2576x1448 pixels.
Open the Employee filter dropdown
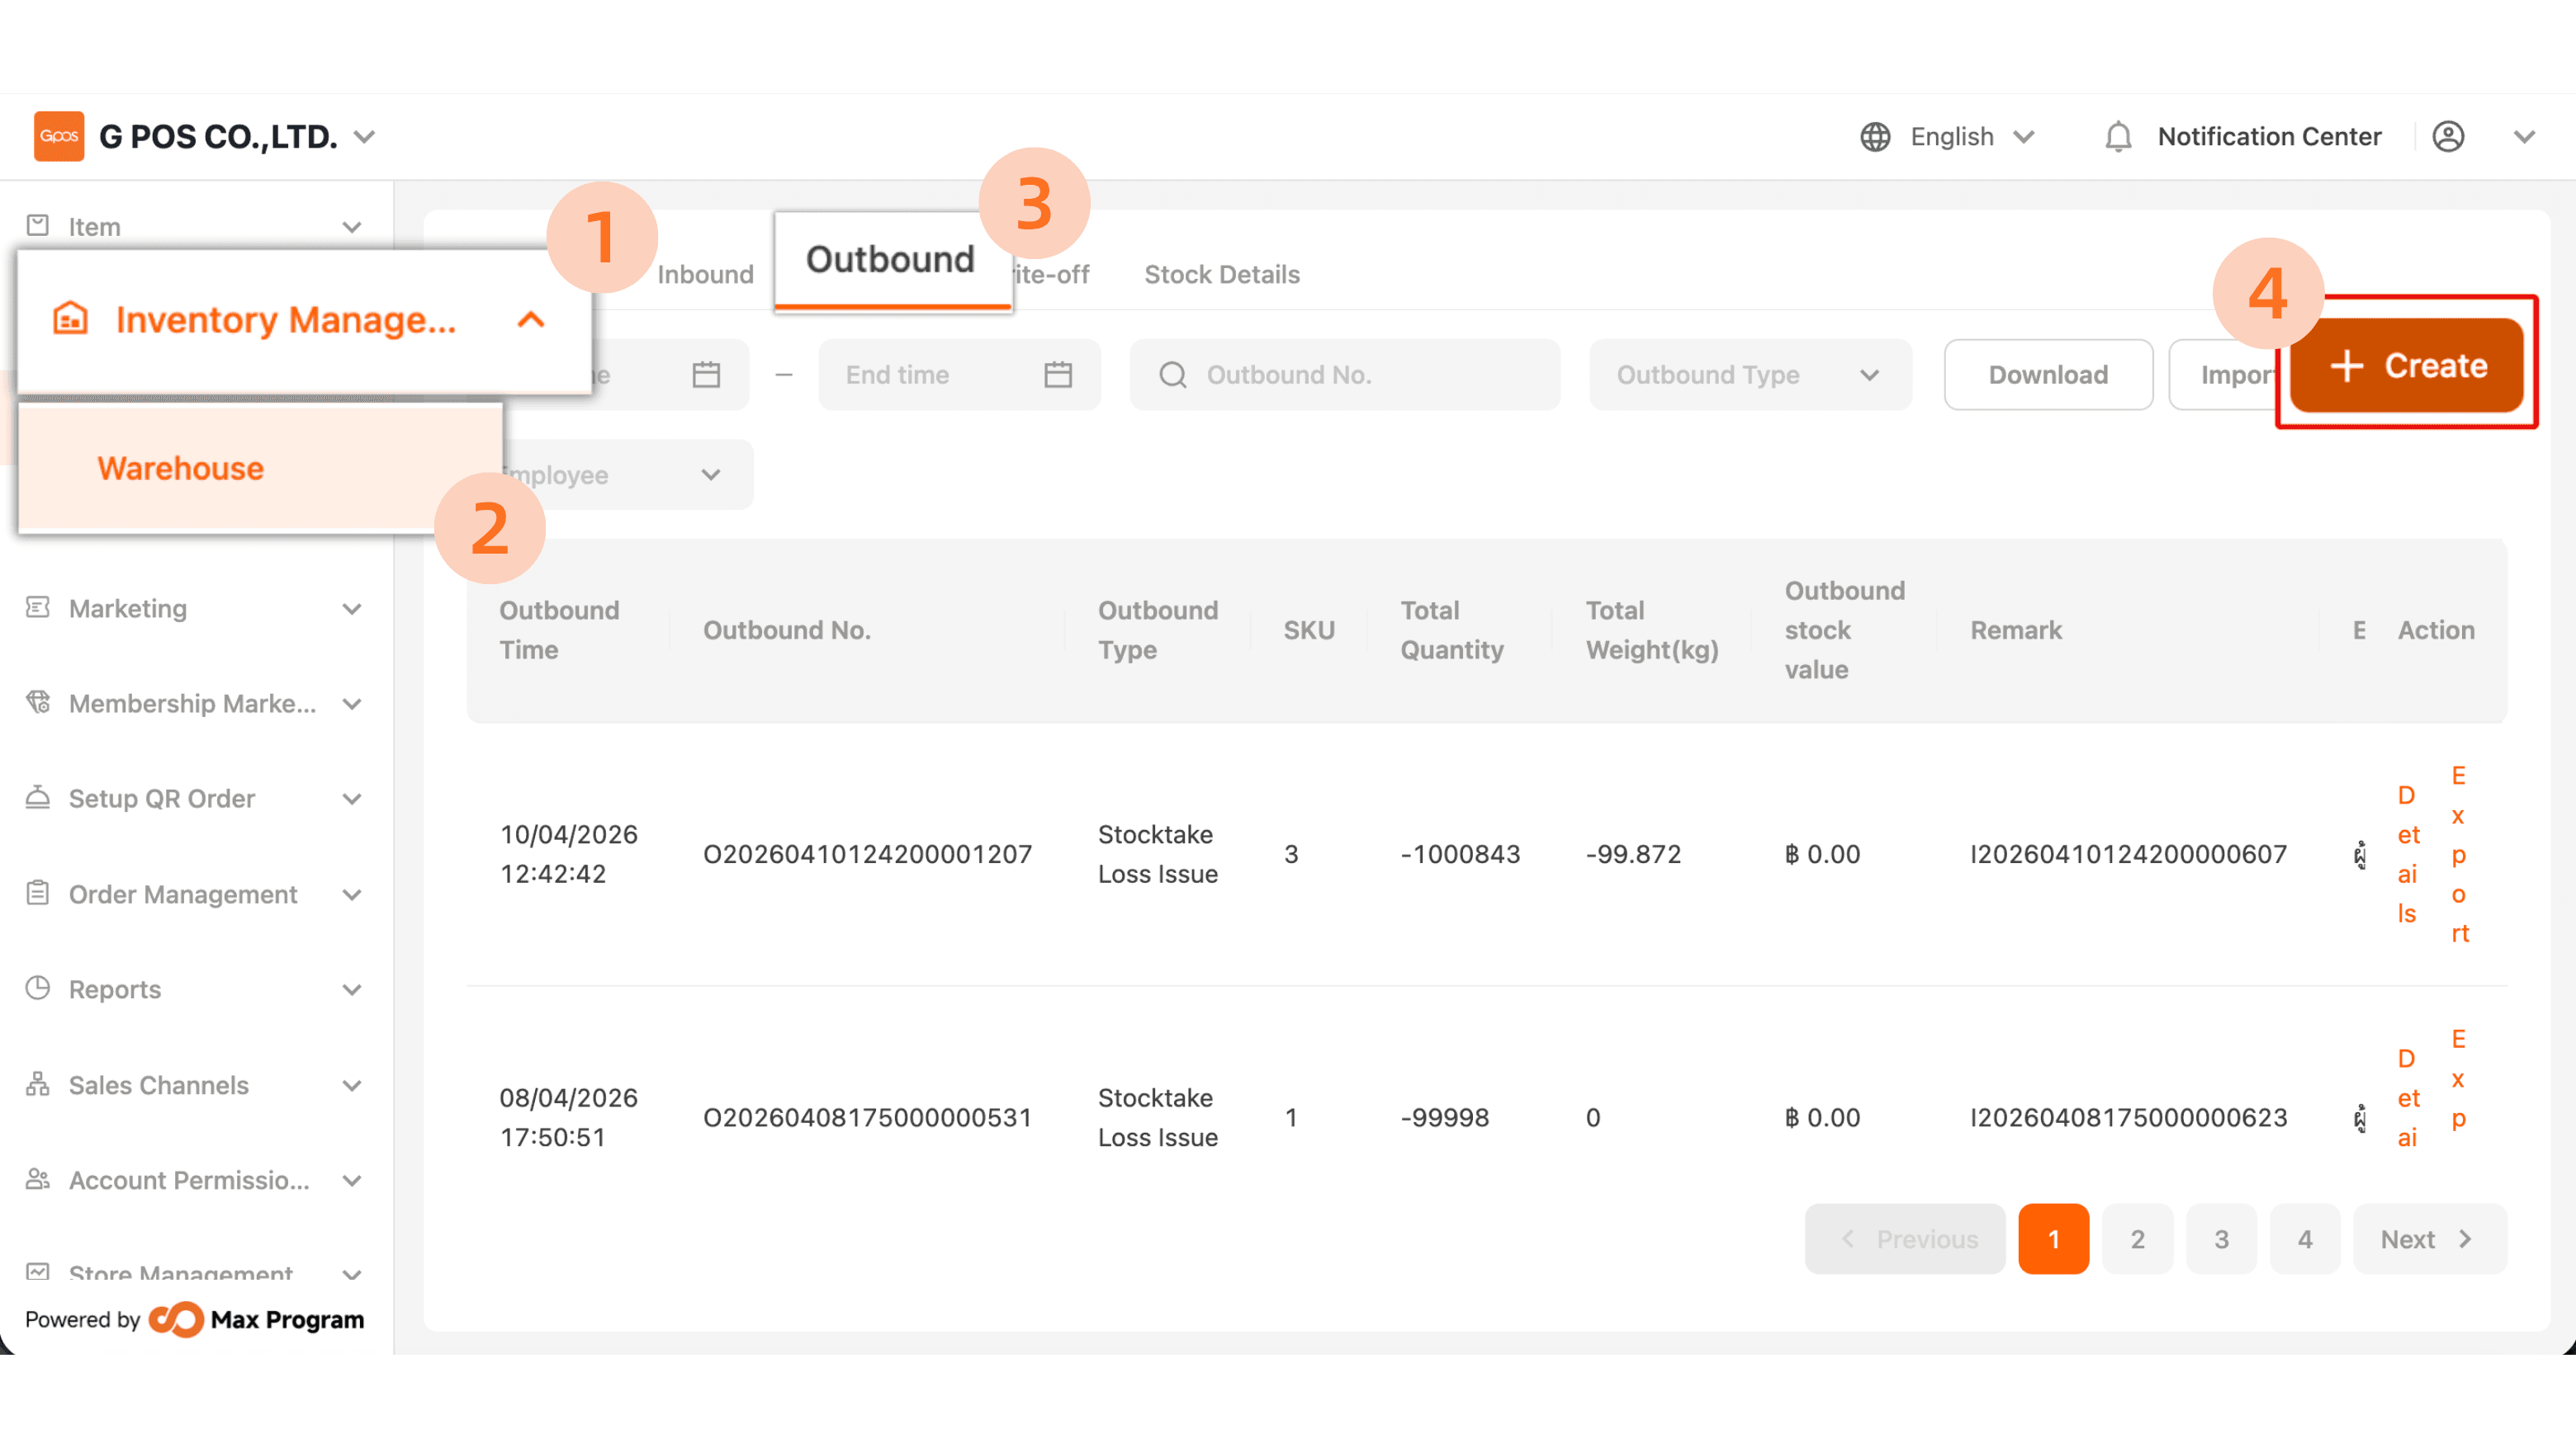click(627, 474)
